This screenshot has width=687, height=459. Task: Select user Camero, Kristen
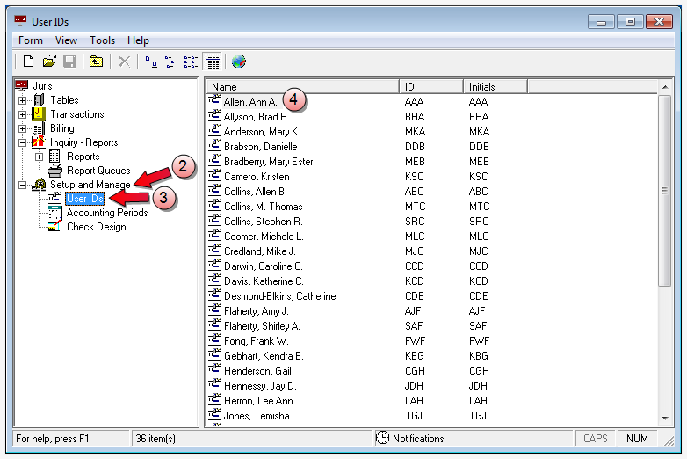(257, 176)
